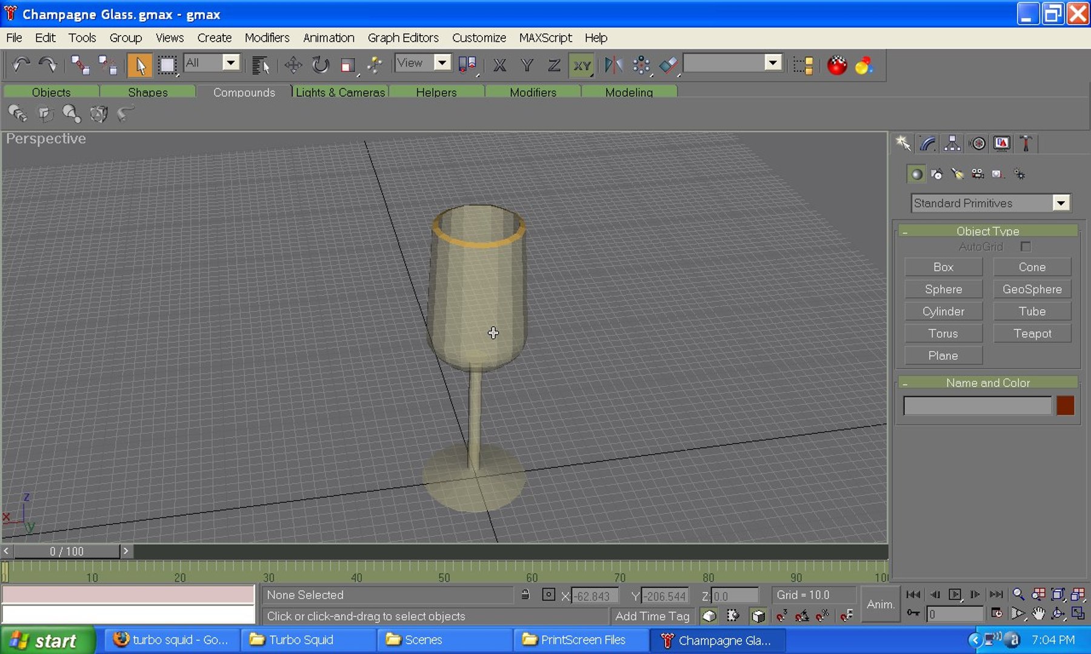This screenshot has width=1091, height=654.
Task: Click the GeoSphere object button
Action: [1032, 289]
